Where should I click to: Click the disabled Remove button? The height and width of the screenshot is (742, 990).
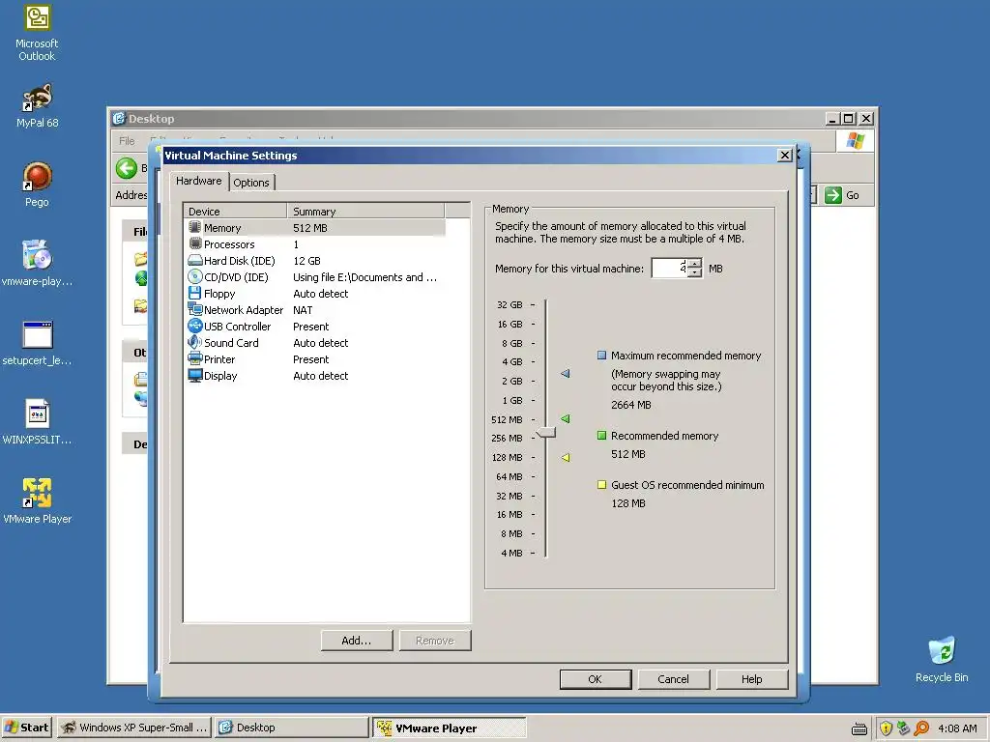coord(434,641)
